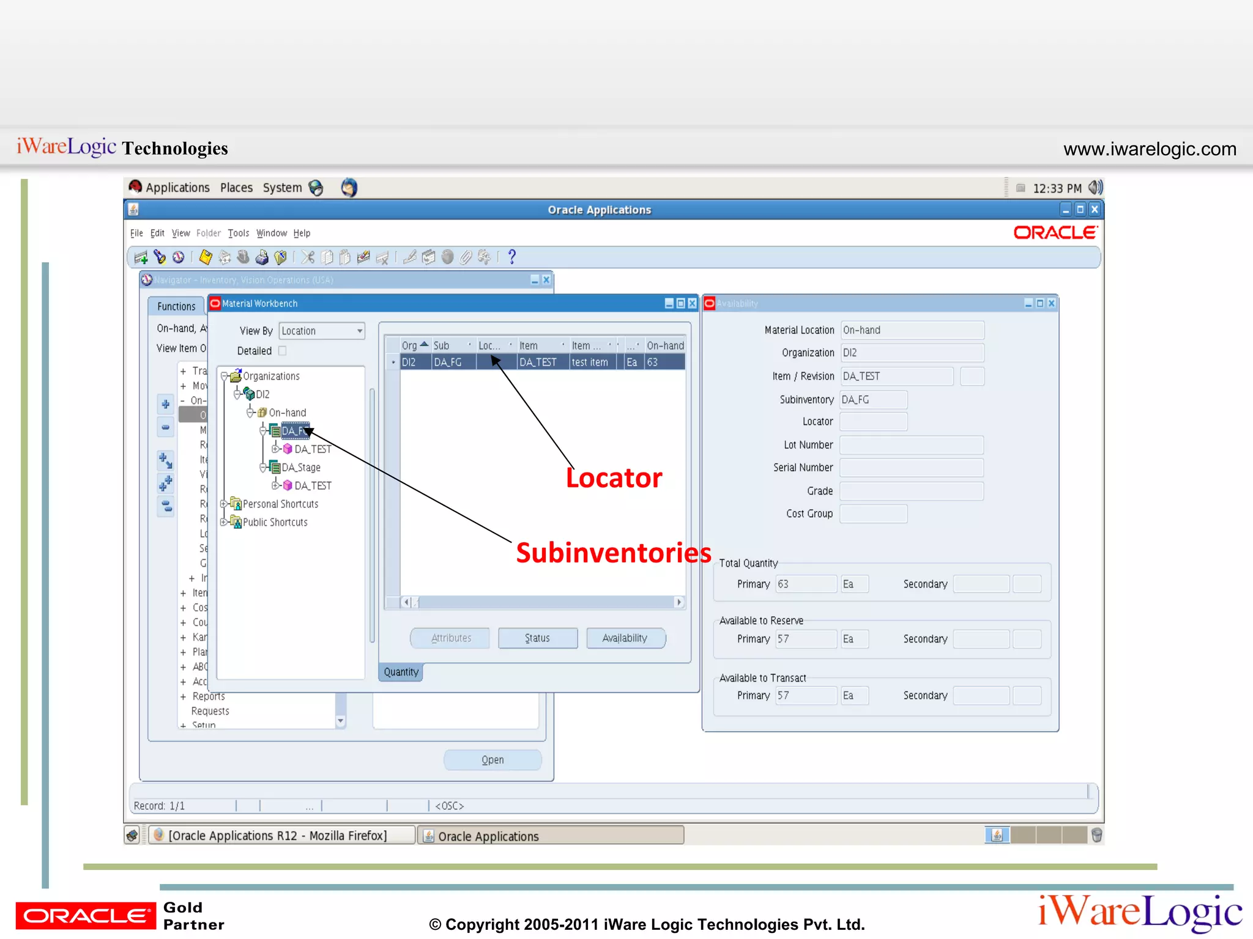Click the Delete Record toolbar icon
1253x939 pixels.
[x=382, y=257]
